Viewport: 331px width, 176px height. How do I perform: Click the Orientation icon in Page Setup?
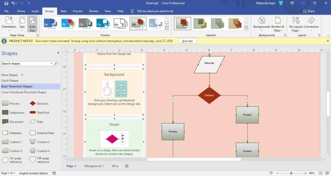9,21
